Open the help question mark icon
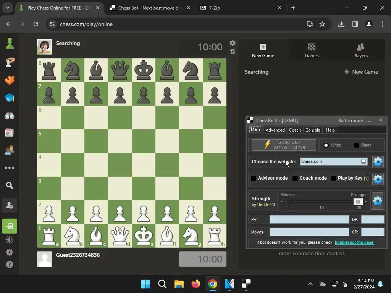 10,264
